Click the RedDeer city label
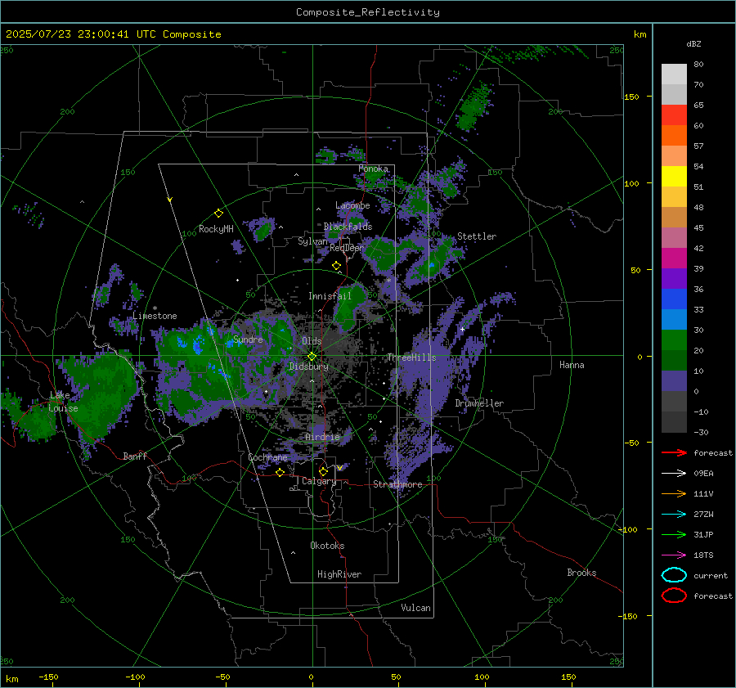Viewport: 736px width, 688px height. tap(347, 248)
